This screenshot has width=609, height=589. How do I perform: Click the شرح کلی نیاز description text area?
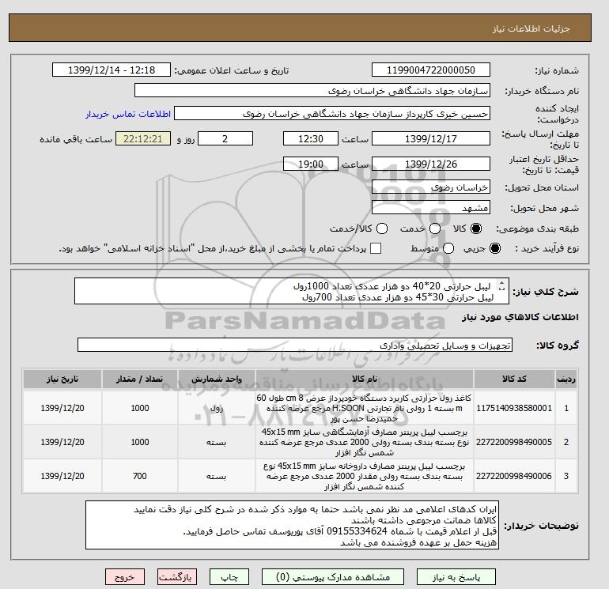coord(292,291)
